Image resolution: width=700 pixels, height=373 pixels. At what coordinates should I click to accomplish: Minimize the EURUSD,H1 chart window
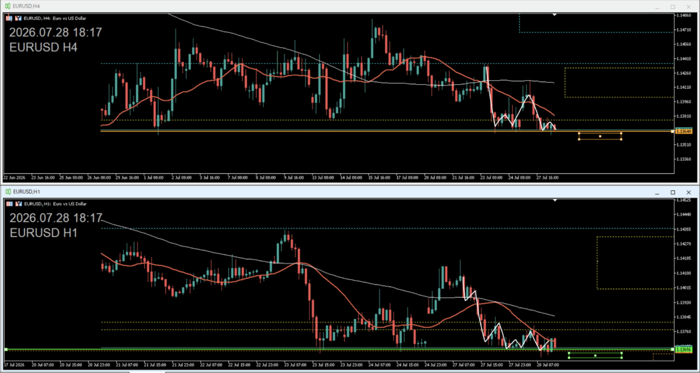coord(657,192)
